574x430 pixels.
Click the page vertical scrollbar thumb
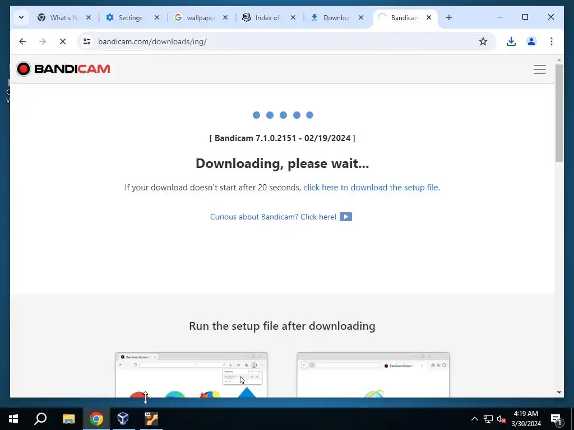[559, 113]
